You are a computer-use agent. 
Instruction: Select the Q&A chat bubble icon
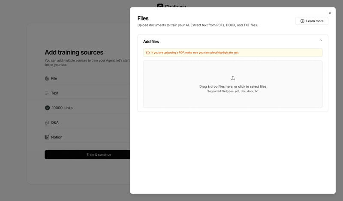point(47,122)
